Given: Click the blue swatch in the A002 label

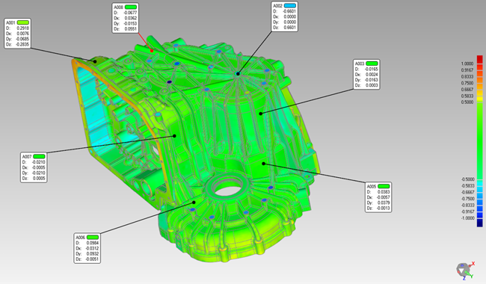Looking at the screenshot, I should tap(290, 6).
